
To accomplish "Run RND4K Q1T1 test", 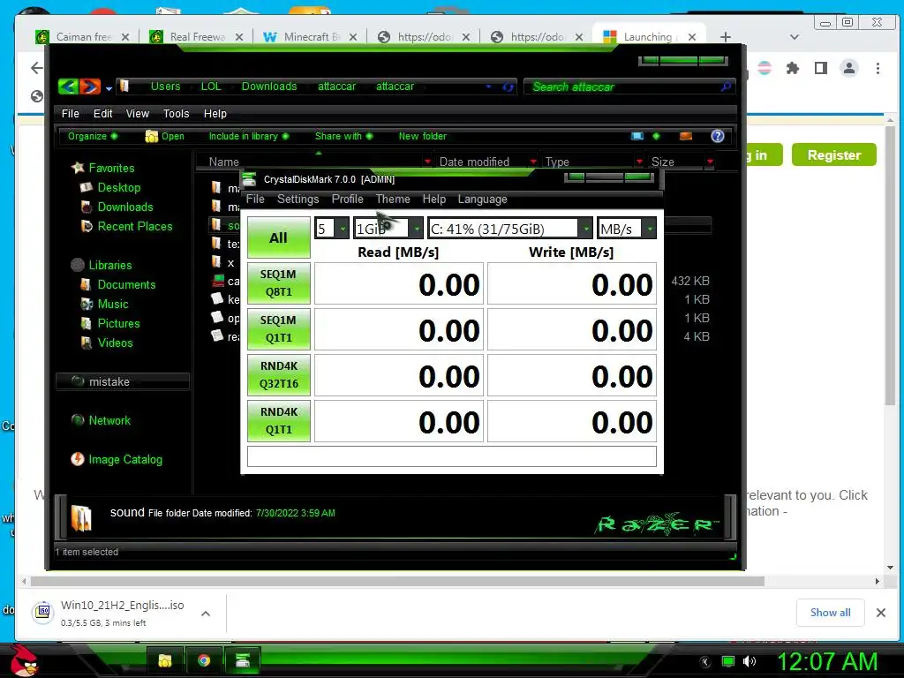I will pyautogui.click(x=278, y=421).
